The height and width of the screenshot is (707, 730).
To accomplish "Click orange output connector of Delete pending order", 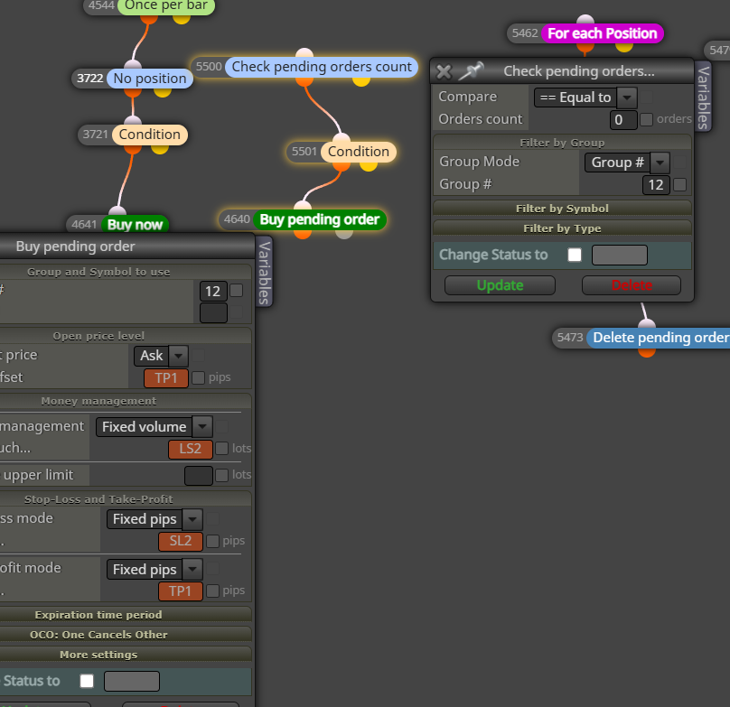I will point(647,352).
